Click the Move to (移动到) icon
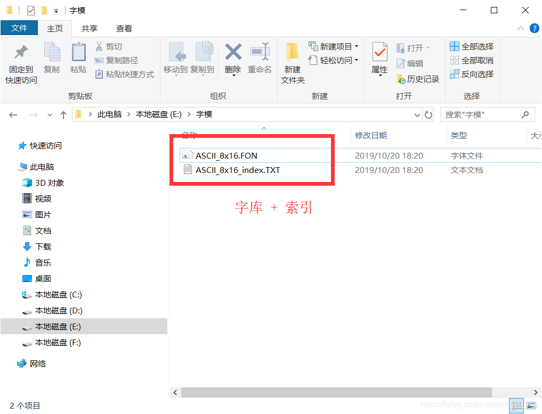The height and width of the screenshot is (414, 542). tap(176, 52)
